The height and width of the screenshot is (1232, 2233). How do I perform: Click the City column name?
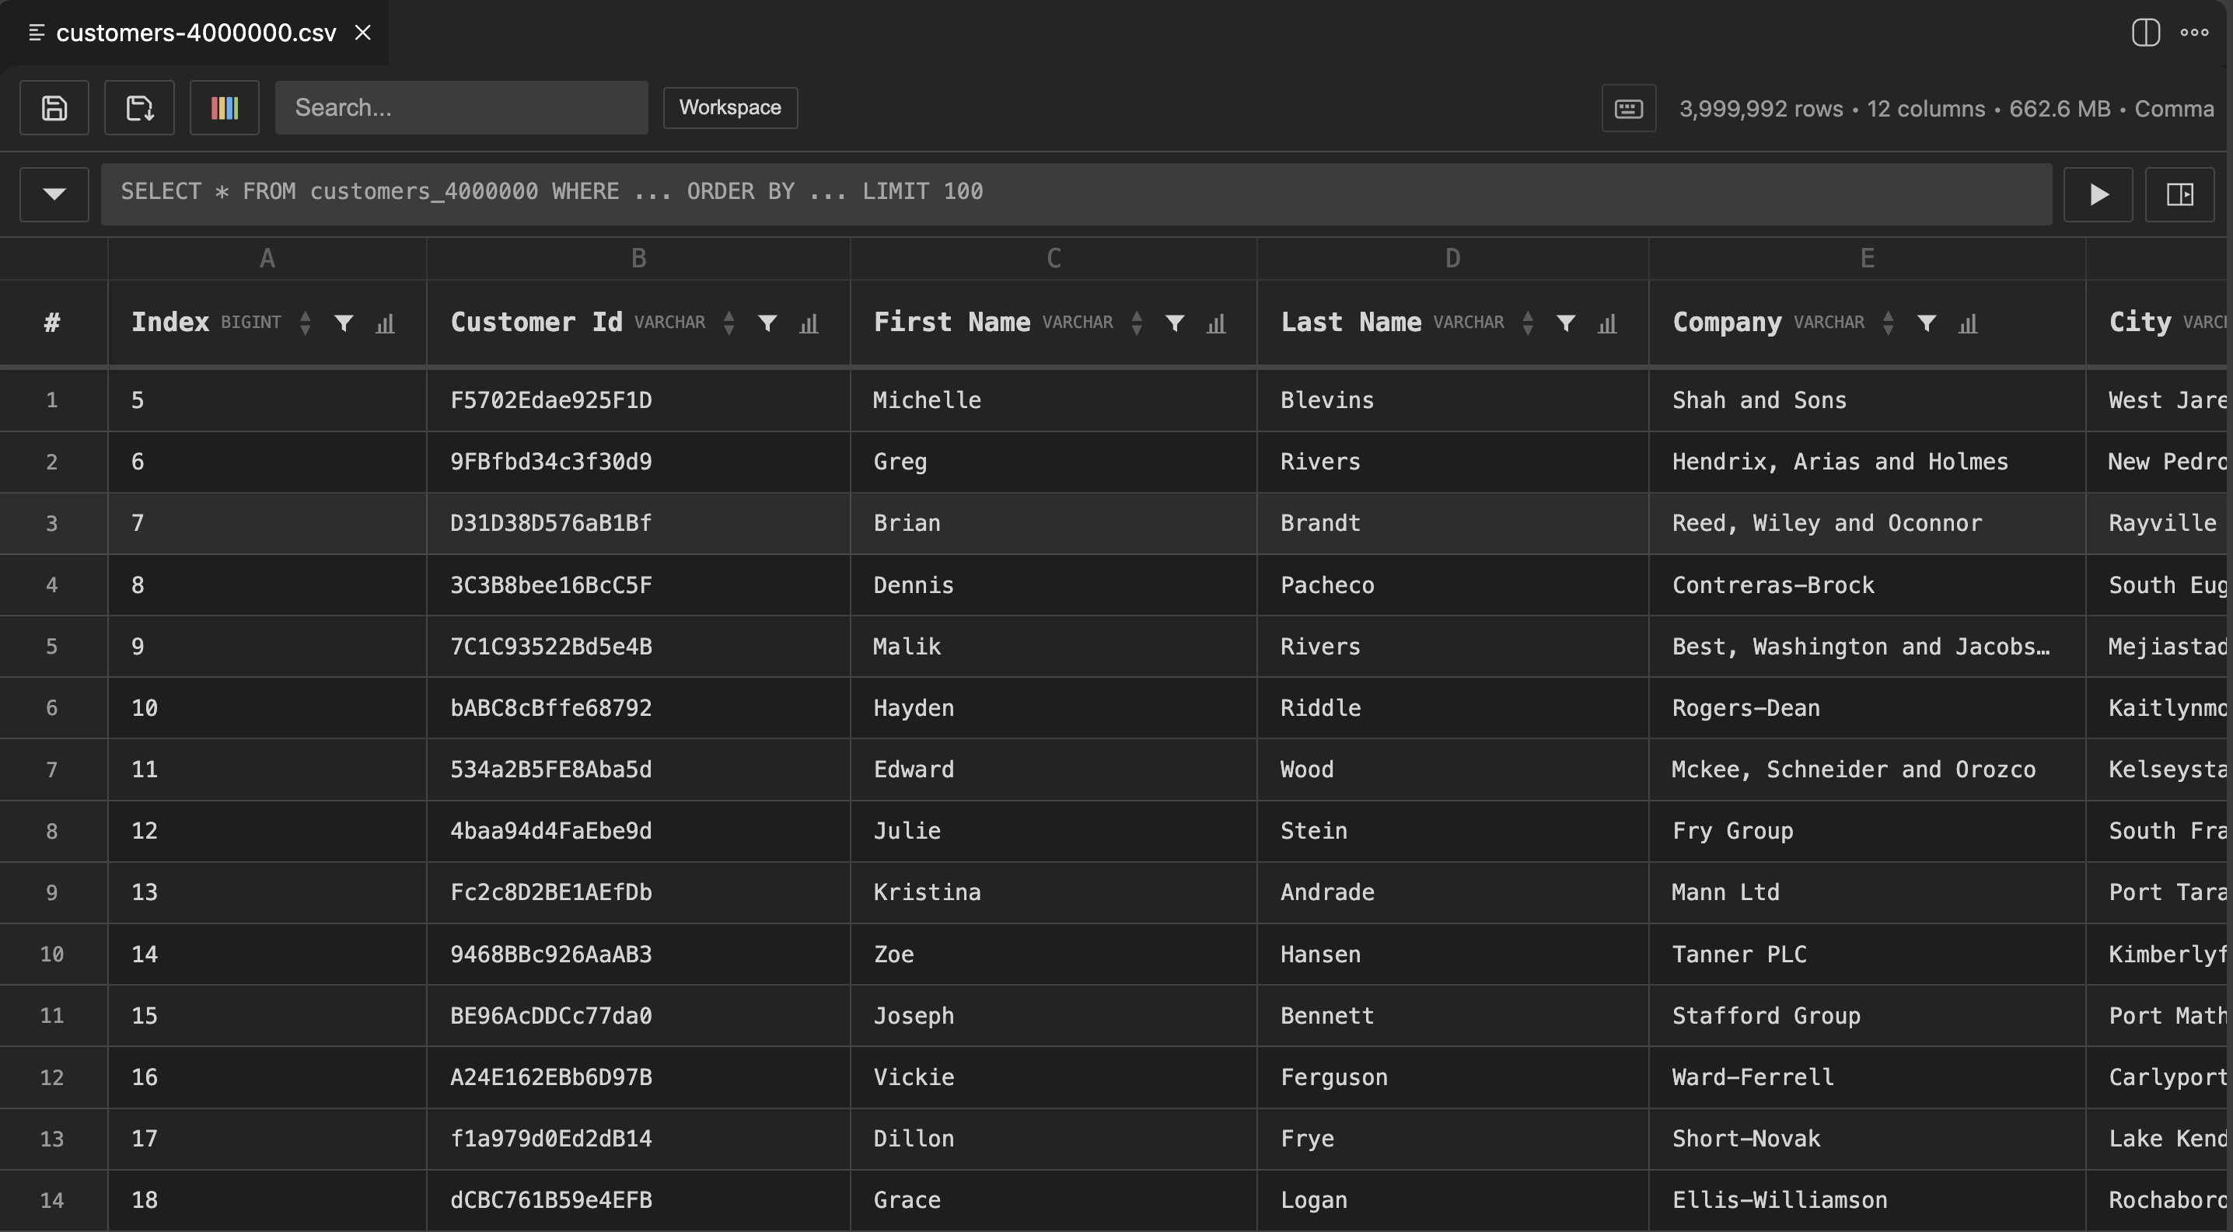click(2140, 323)
